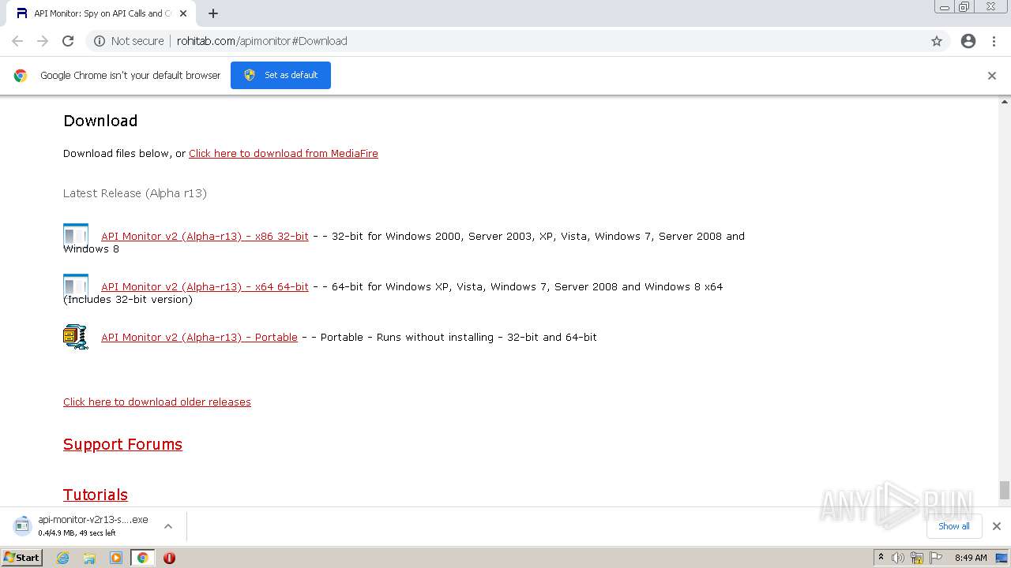
Task: Click the scrollbar up arrow
Action: pyautogui.click(x=1005, y=102)
